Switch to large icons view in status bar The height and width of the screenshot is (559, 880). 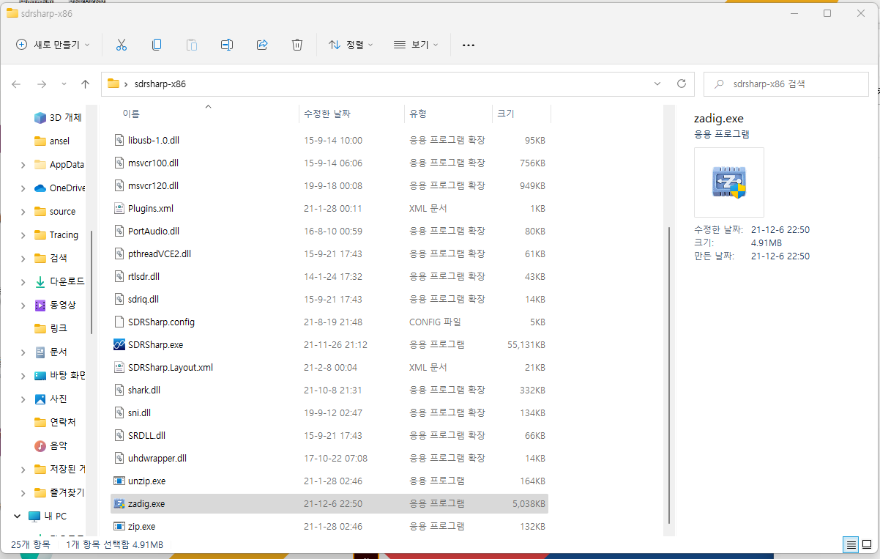(867, 544)
